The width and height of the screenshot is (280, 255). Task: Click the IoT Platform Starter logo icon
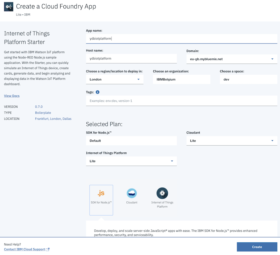pyautogui.click(x=8, y=7)
